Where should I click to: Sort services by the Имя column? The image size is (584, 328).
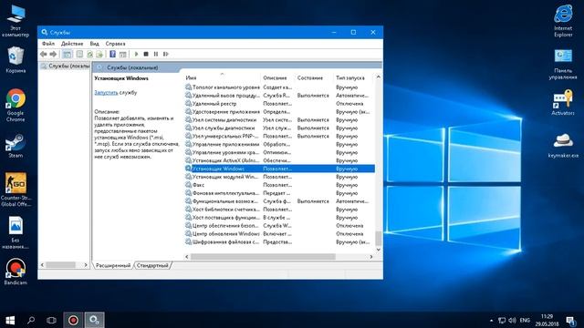(222, 77)
